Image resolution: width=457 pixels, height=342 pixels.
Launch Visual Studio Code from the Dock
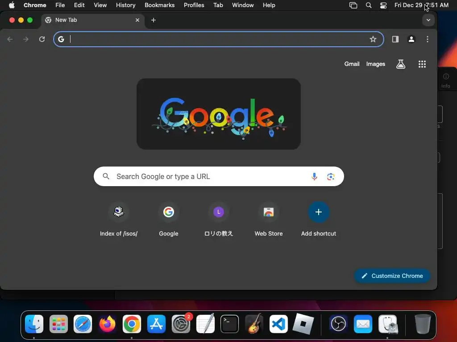(278, 324)
